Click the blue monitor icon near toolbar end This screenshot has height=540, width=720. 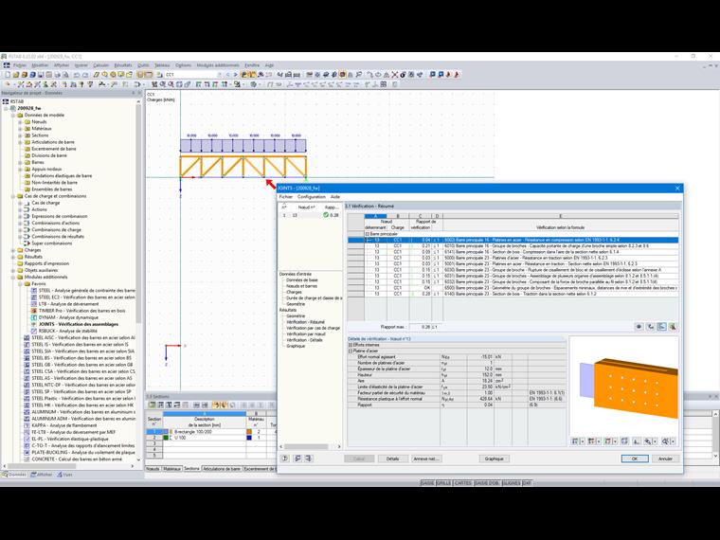click(x=433, y=75)
